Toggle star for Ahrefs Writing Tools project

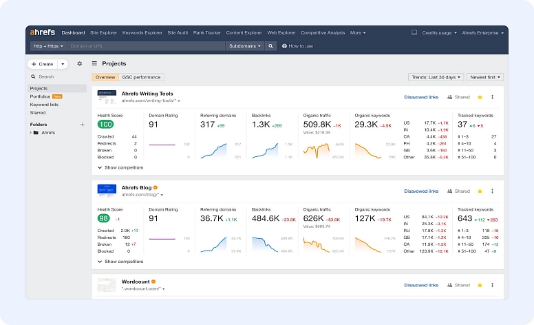coord(480,97)
